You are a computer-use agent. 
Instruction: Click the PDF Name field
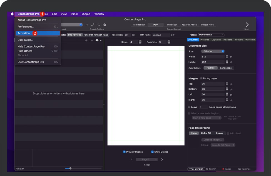coord(161,35)
